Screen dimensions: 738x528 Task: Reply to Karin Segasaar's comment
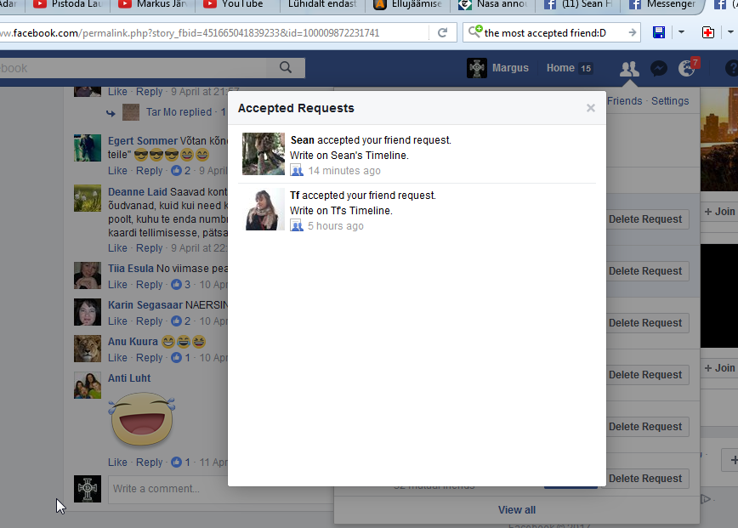click(x=149, y=321)
